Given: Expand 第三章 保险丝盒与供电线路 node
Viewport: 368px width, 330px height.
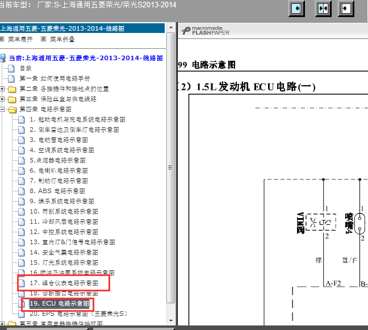Looking at the screenshot, I should coord(2,99).
